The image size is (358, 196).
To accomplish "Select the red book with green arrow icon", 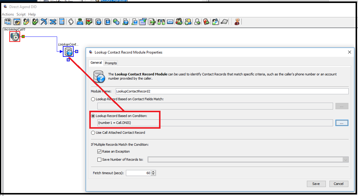I will coord(206,22).
